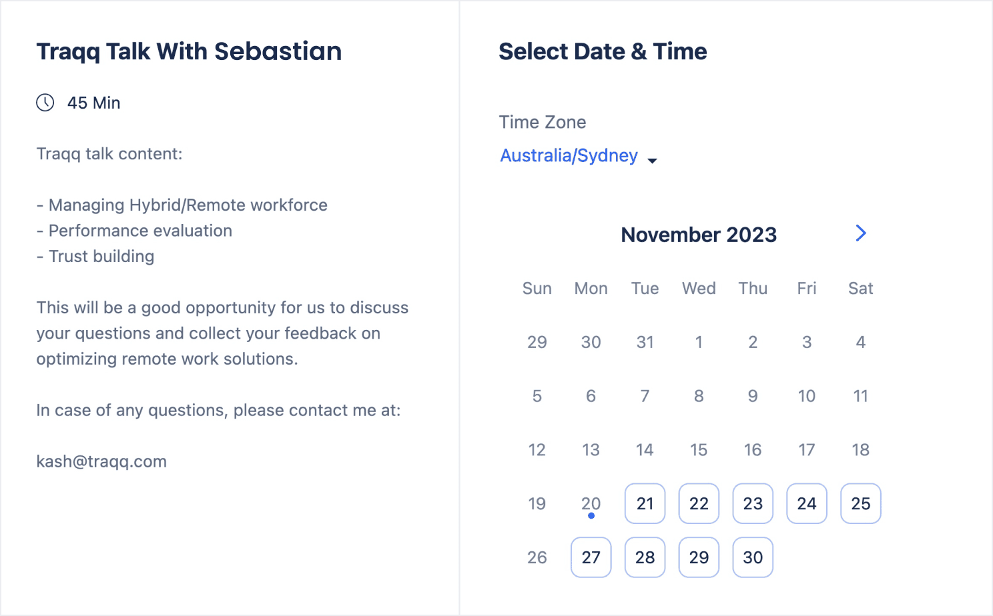
Task: Click disabled date November 15
Action: click(699, 450)
